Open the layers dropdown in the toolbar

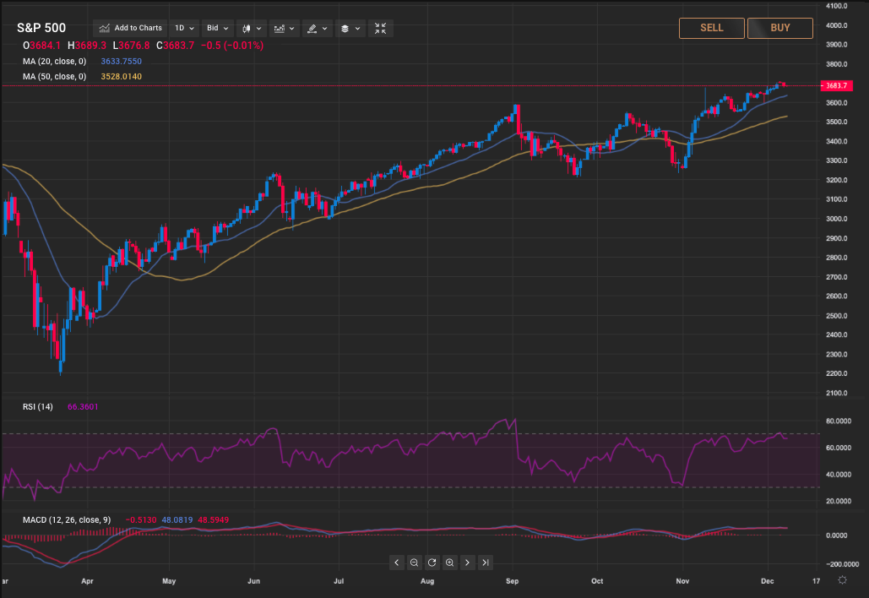350,28
